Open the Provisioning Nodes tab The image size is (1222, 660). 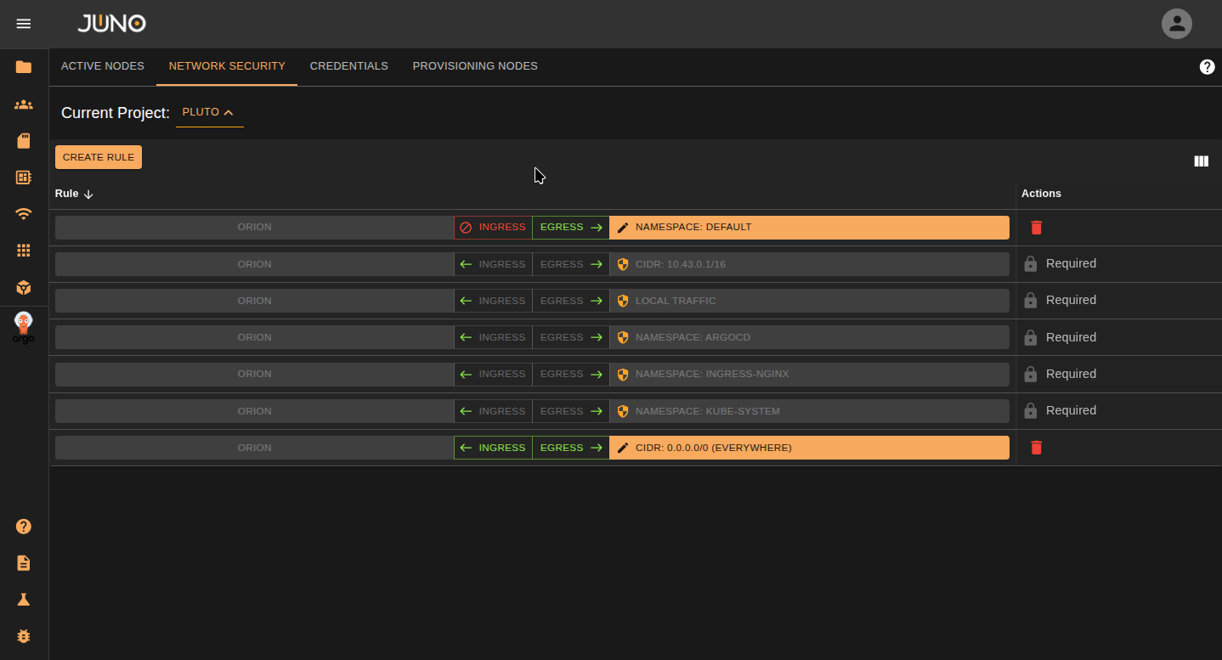point(475,66)
